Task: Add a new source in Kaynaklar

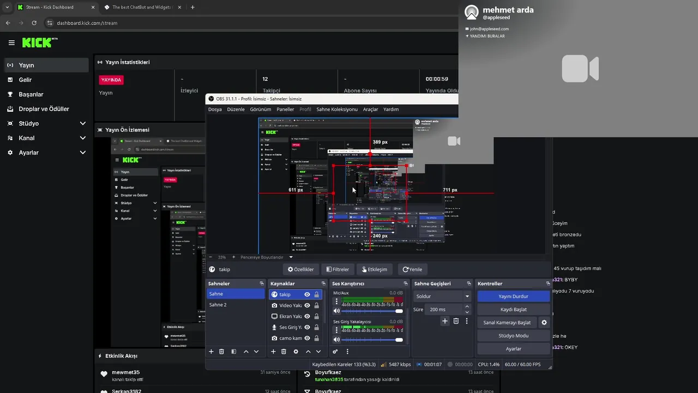Action: (x=273, y=352)
